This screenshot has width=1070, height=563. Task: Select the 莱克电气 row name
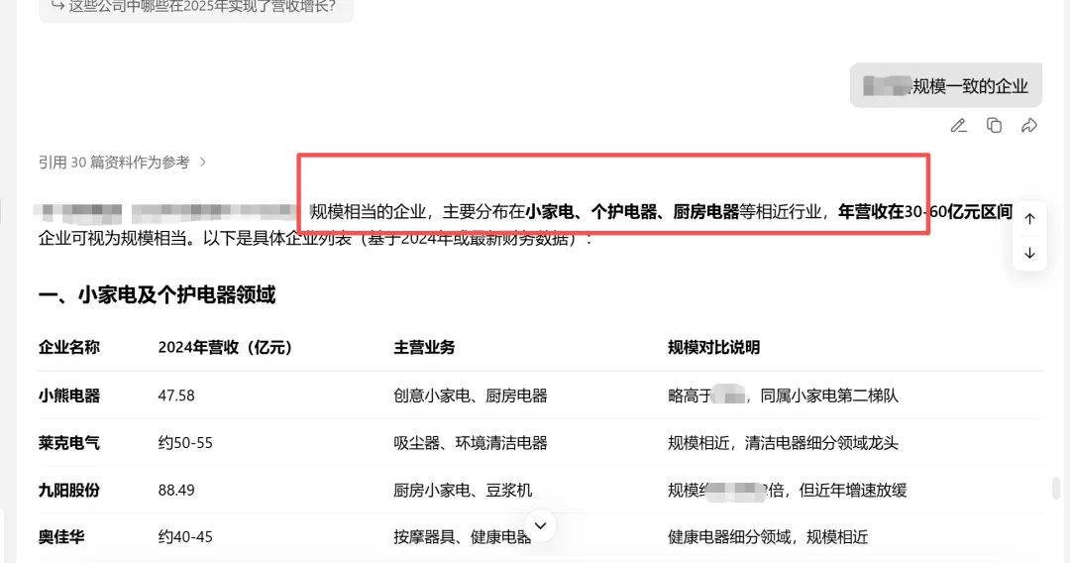(x=69, y=443)
